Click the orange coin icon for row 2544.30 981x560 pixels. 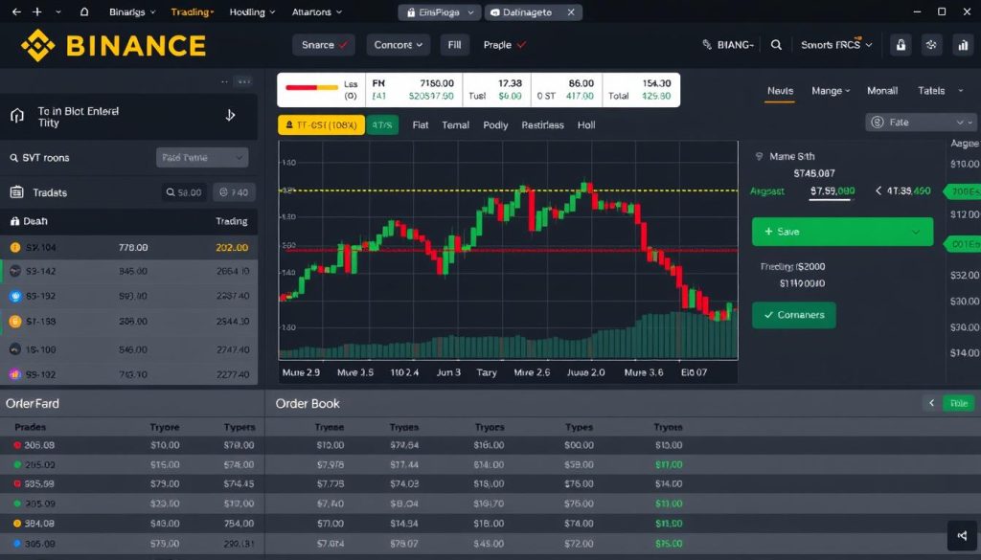click(15, 322)
